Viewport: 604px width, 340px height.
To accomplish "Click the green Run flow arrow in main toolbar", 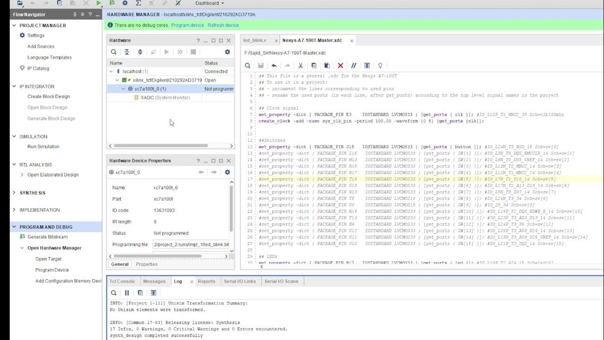I will [99, 3].
